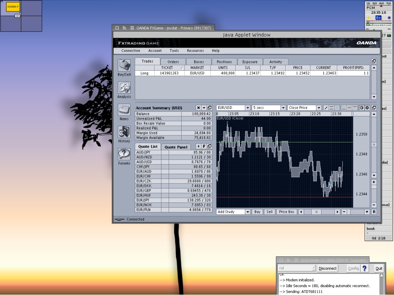394x295 pixels.
Task: Open the Help menu
Action: point(216,51)
